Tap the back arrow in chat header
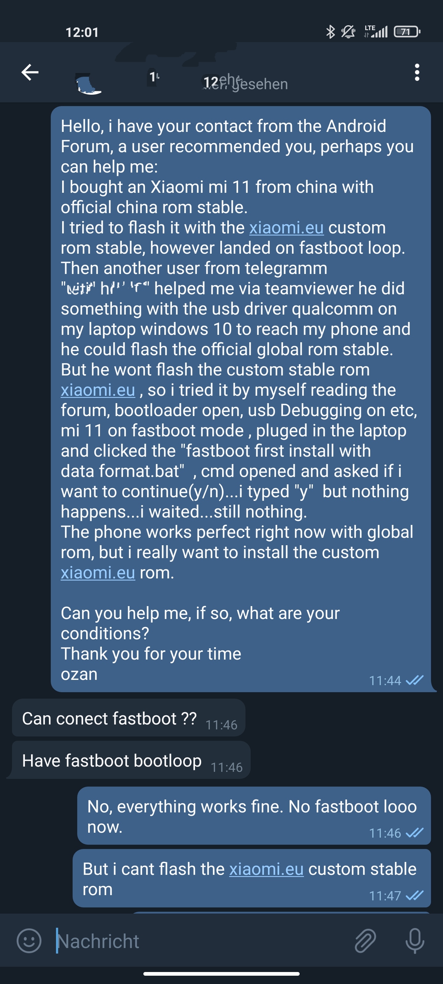 (x=30, y=72)
